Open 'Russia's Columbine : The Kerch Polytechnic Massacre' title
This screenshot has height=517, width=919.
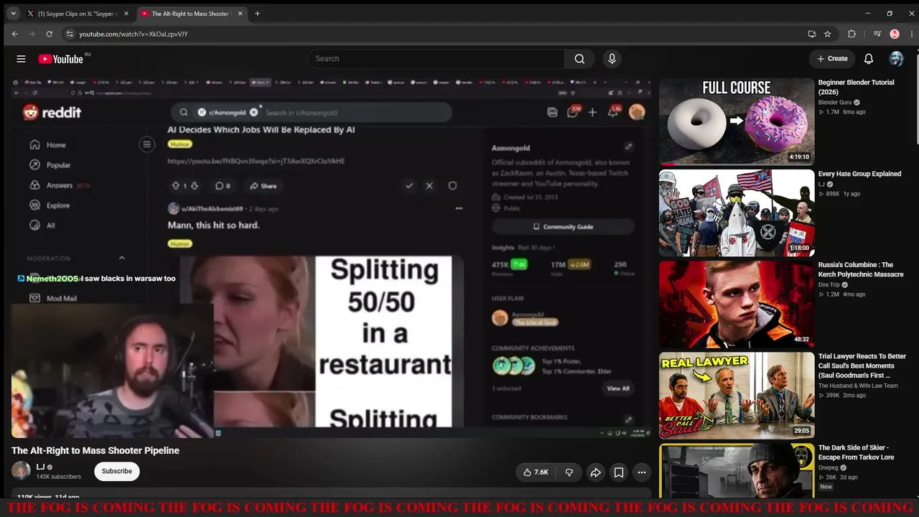[861, 269]
